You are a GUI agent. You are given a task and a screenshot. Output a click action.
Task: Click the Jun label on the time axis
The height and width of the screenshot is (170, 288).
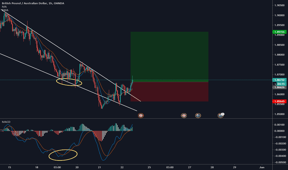(x=262, y=167)
